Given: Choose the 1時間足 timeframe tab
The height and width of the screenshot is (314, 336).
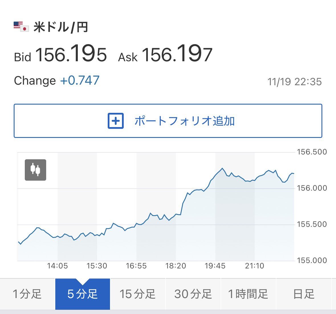Looking at the screenshot, I should pos(248,294).
